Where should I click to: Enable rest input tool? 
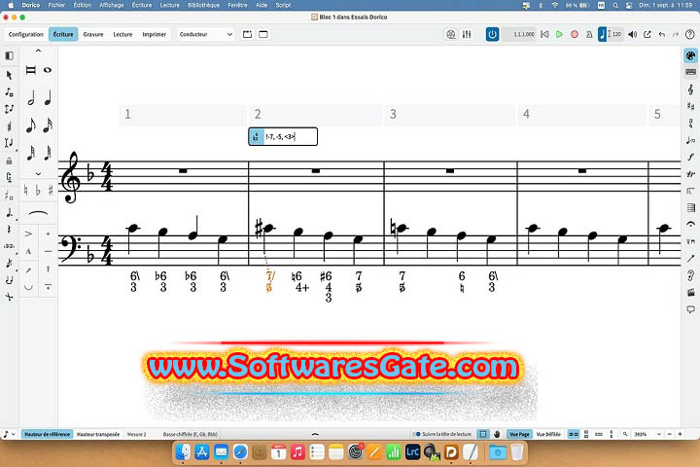pos(9,230)
